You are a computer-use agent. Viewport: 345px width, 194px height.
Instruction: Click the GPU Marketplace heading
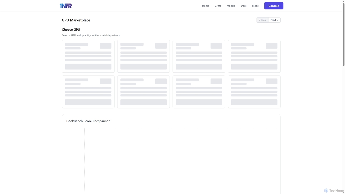point(76,20)
